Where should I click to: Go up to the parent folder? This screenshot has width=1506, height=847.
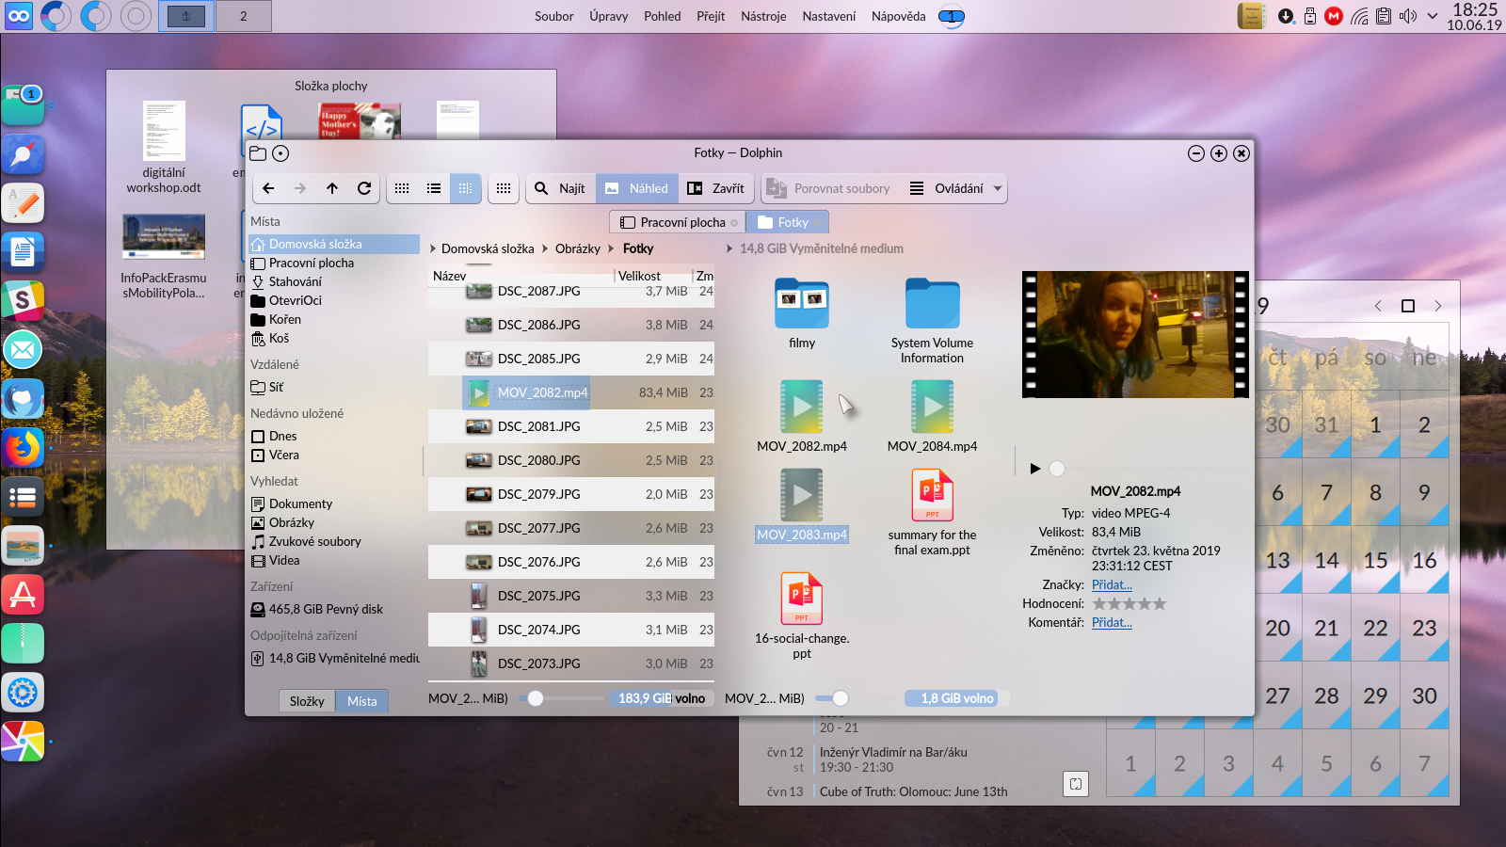(332, 188)
